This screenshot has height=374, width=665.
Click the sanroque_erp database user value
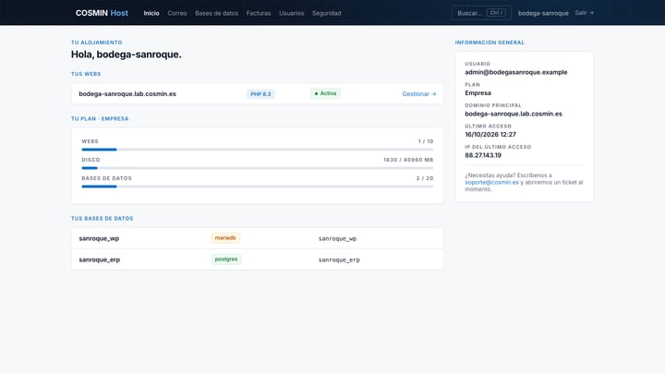[x=339, y=259]
